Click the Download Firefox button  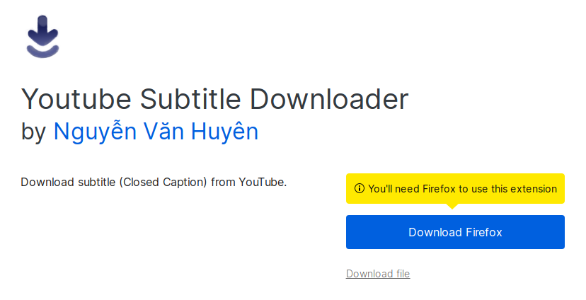point(455,232)
